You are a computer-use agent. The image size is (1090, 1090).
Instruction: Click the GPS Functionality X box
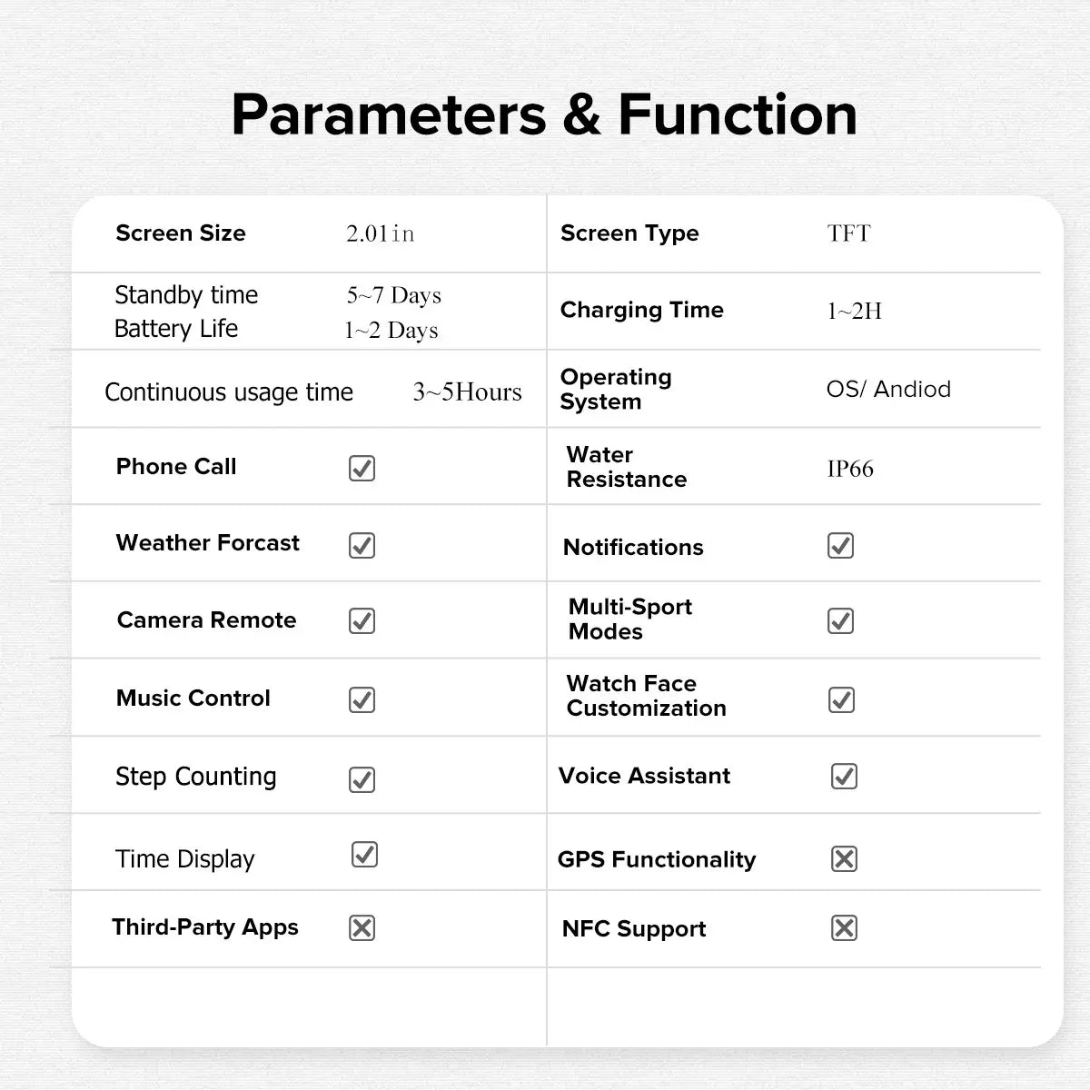(x=844, y=858)
